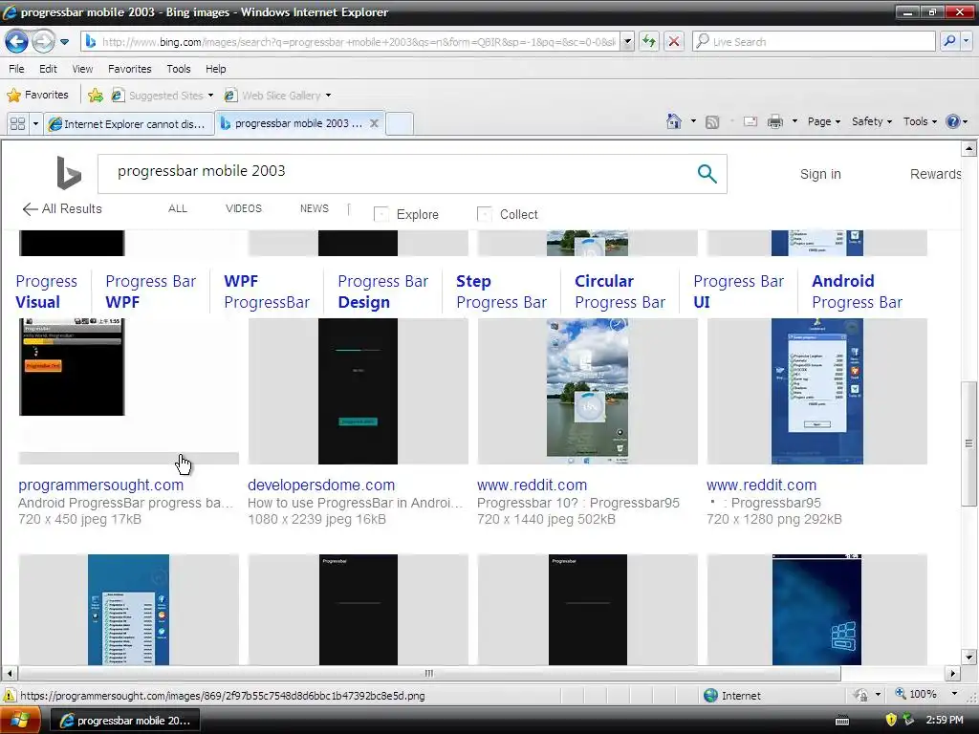Select the WPF ProgressBar suggestion
The height and width of the screenshot is (734, 979).
[x=267, y=291]
